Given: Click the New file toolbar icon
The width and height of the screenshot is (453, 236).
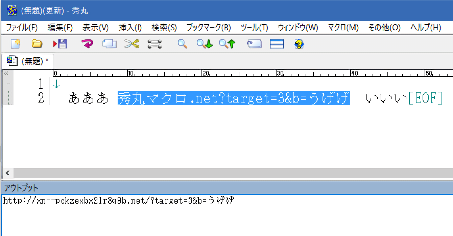Looking at the screenshot, I should click(x=16, y=44).
